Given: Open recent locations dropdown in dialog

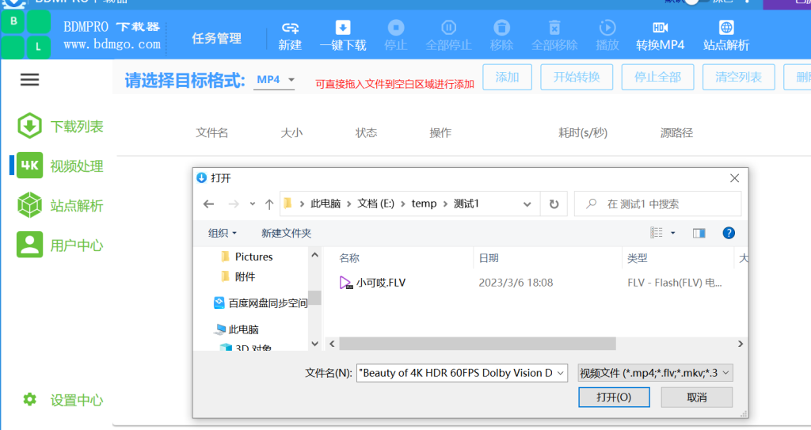Looking at the screenshot, I should click(x=253, y=204).
